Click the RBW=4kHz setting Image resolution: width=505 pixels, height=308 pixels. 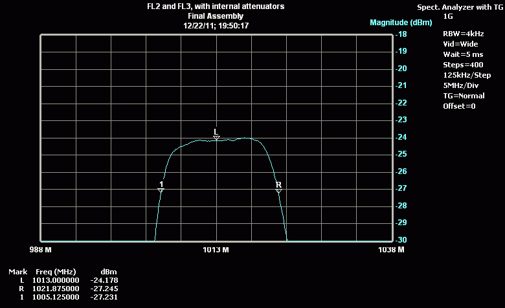pyautogui.click(x=463, y=34)
